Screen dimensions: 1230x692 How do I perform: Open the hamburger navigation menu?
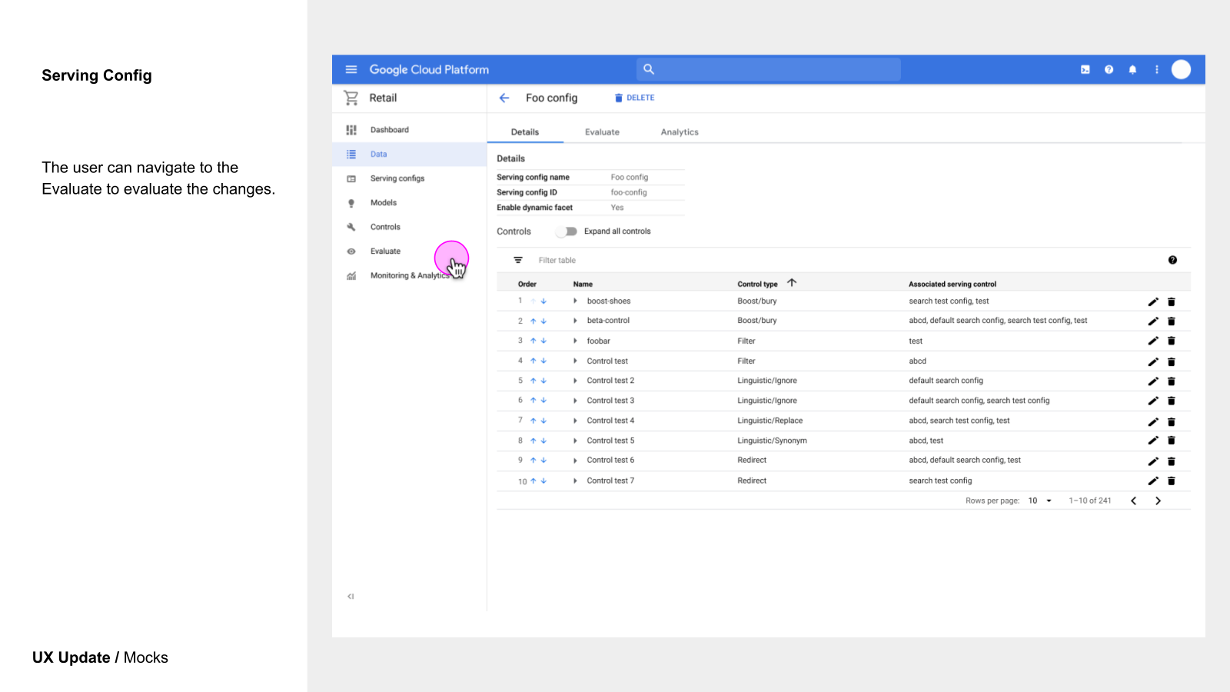pos(351,69)
